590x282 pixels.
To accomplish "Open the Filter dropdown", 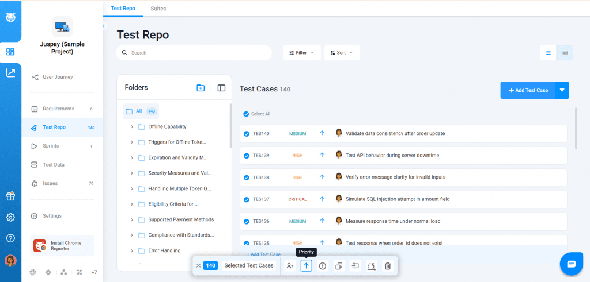I will coord(301,53).
